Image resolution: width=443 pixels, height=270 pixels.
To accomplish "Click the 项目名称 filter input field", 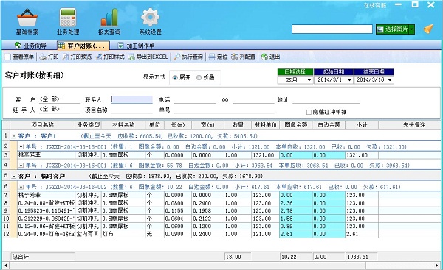I will coord(131,110).
